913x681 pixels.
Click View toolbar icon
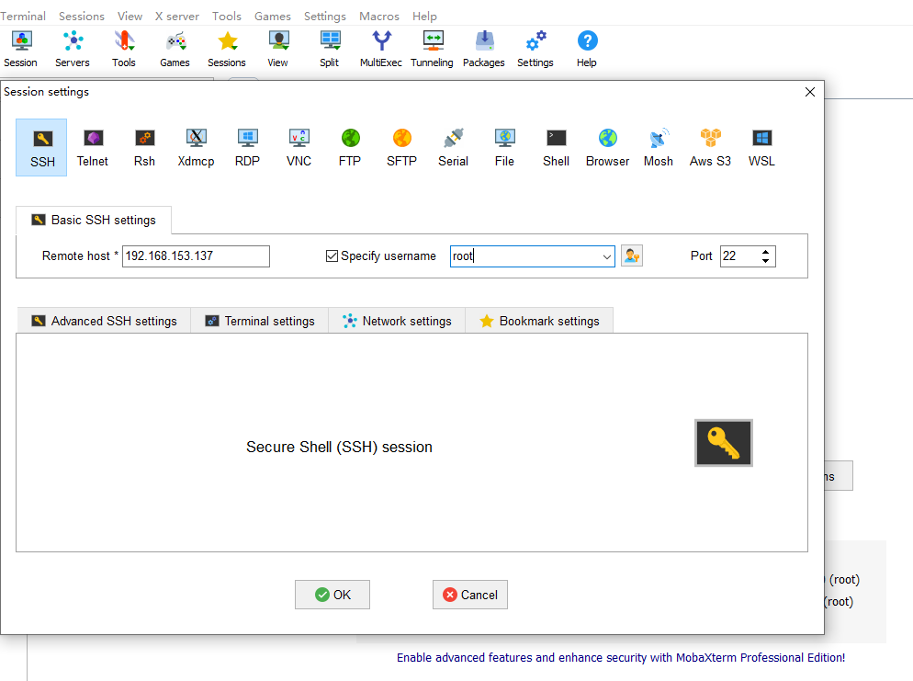(x=277, y=49)
